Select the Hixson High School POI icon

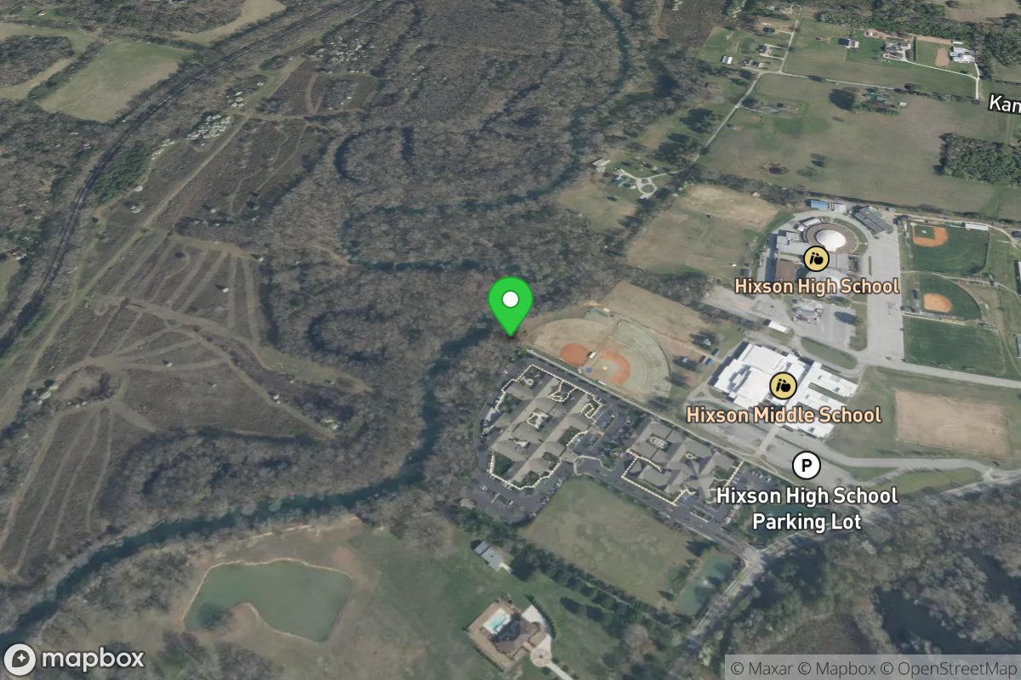(816, 258)
